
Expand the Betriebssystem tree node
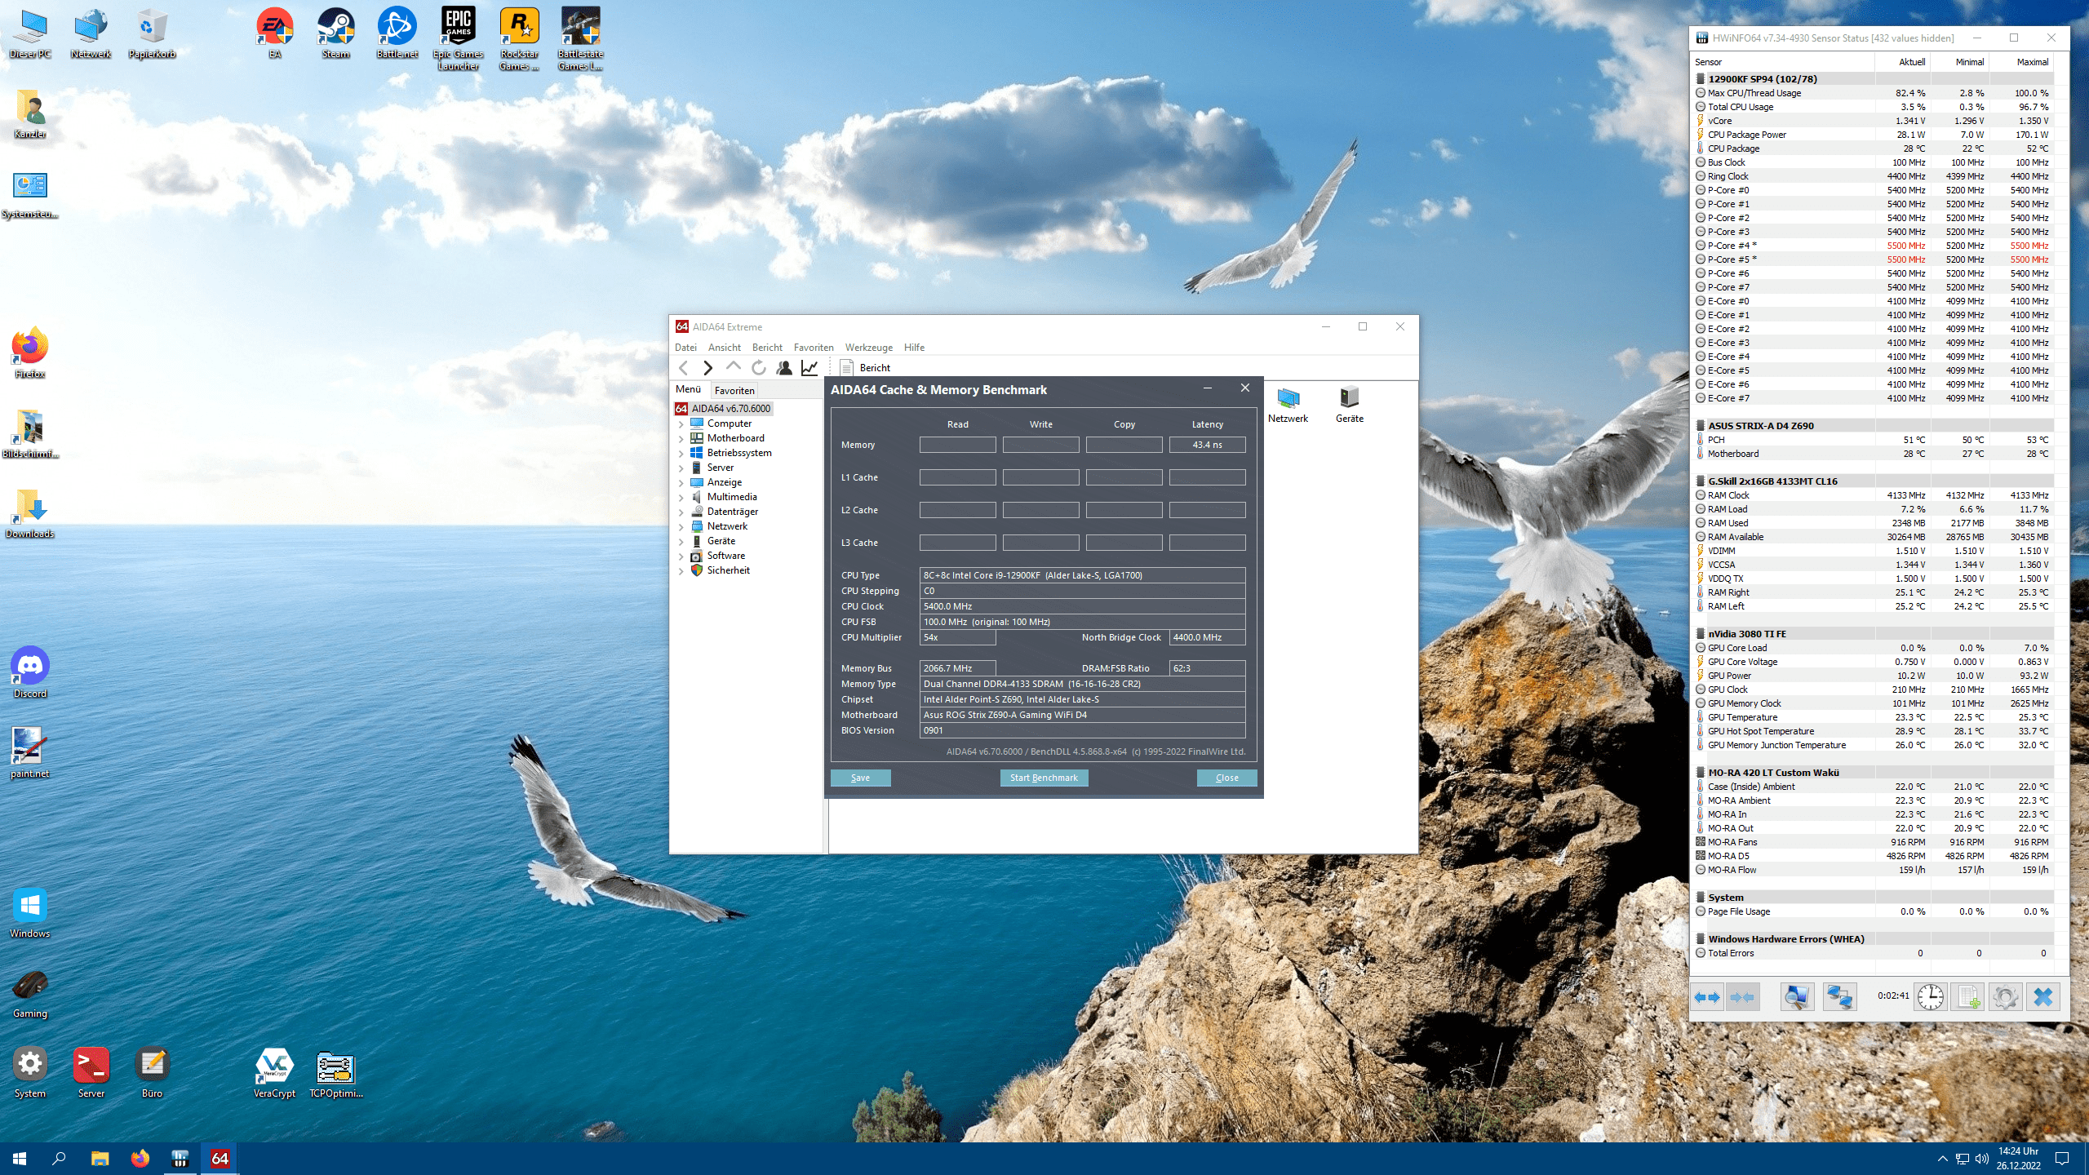pyautogui.click(x=681, y=454)
